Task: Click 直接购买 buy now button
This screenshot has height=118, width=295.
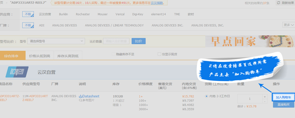Action: [283, 105]
